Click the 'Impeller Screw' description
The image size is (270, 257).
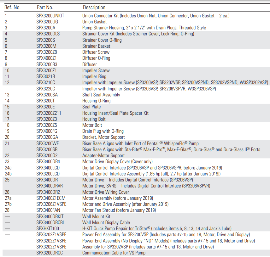pos(96,70)
